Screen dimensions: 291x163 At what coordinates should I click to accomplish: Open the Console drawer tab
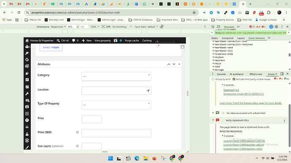[x=221, y=74]
